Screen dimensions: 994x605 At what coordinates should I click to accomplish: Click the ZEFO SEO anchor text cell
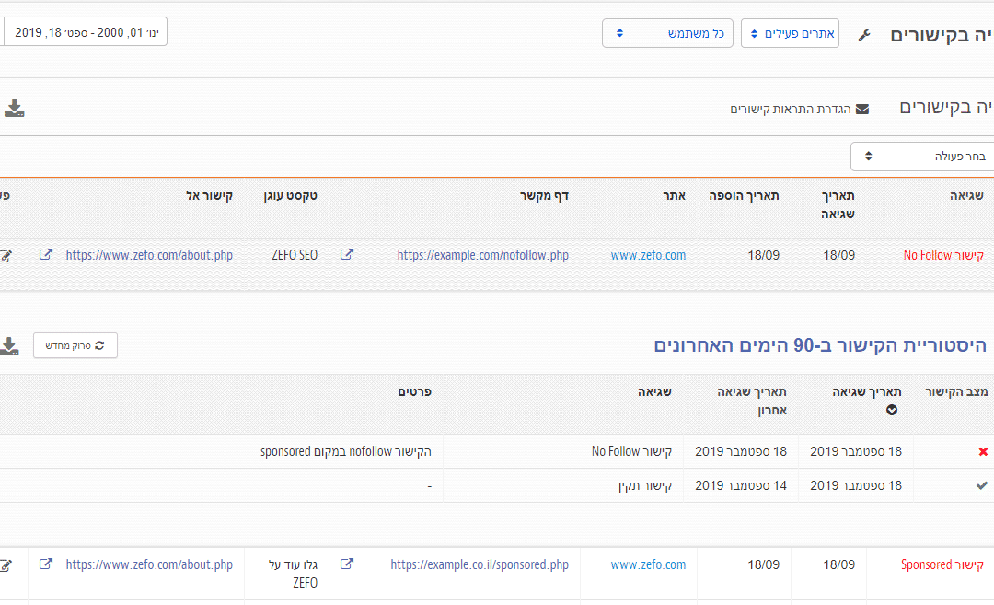click(295, 256)
